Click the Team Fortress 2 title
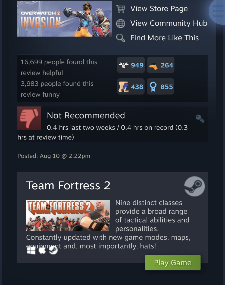225x285 pixels. (68, 186)
